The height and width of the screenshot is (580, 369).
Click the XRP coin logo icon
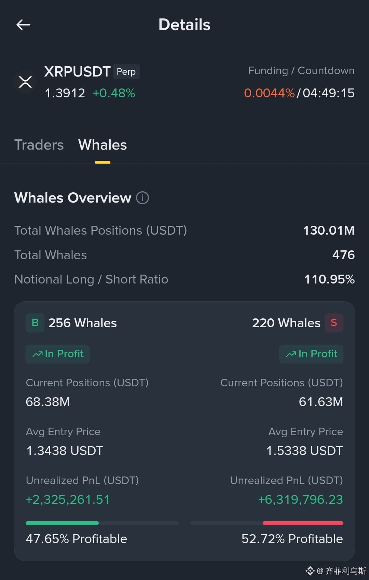click(25, 82)
